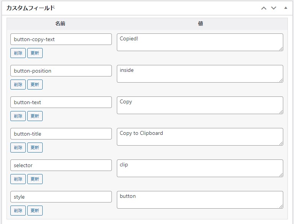Delete the style custom field

pos(18,211)
